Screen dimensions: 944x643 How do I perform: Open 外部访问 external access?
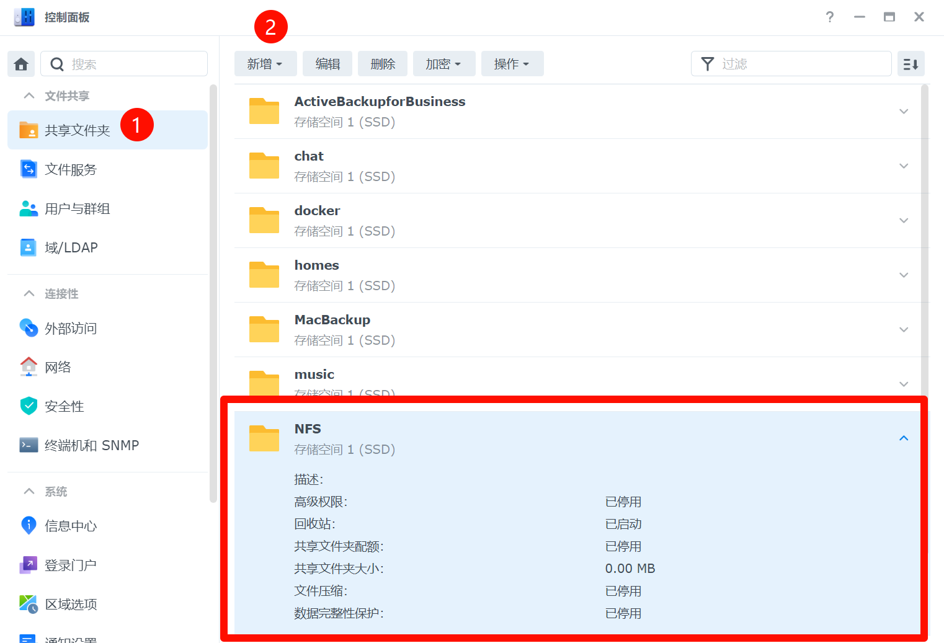click(70, 328)
